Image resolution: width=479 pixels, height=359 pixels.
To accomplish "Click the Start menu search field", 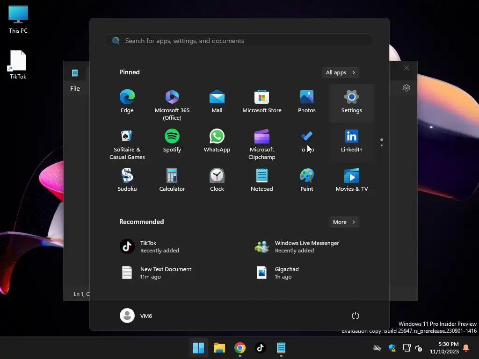I will [x=239, y=41].
